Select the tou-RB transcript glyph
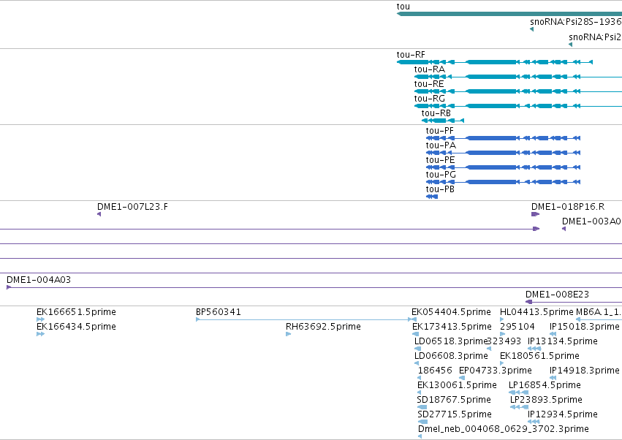 [443, 121]
